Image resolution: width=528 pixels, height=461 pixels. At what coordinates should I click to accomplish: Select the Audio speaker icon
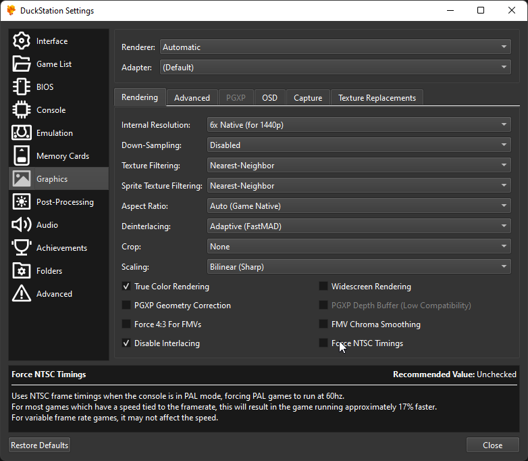tap(22, 224)
